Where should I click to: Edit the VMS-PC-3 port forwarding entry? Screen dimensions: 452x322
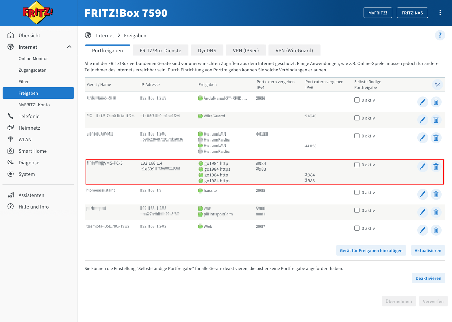click(x=423, y=166)
